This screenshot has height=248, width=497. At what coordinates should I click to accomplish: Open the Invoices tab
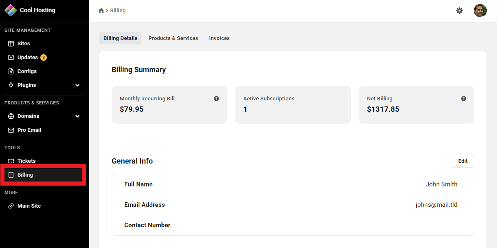click(x=219, y=38)
